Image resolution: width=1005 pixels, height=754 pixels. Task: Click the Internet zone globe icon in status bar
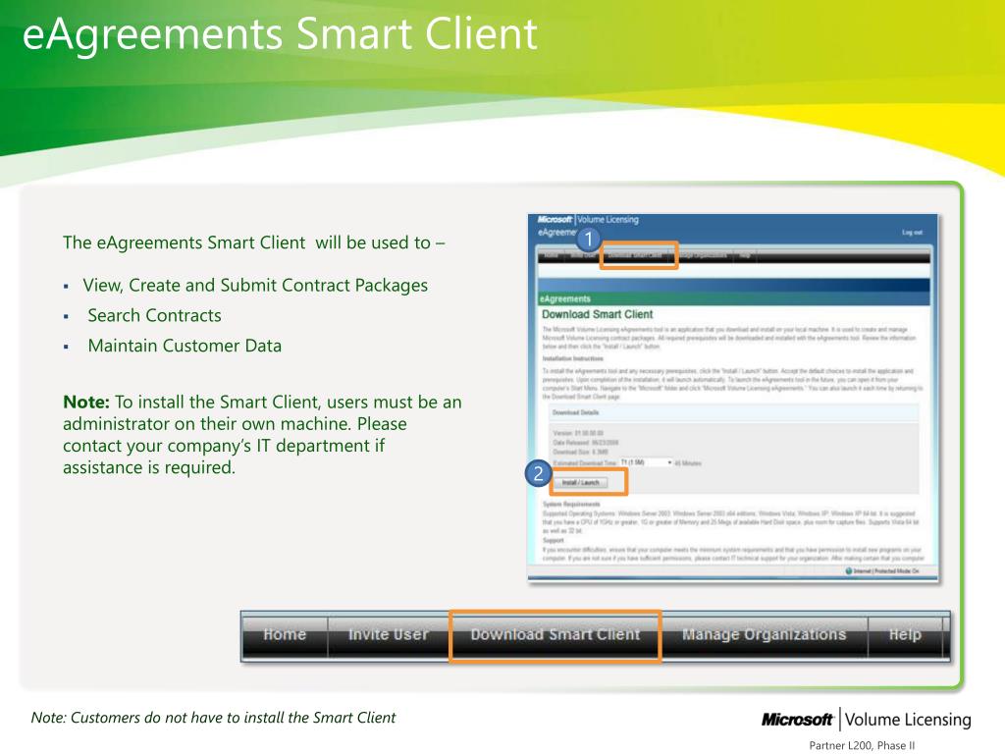(849, 570)
